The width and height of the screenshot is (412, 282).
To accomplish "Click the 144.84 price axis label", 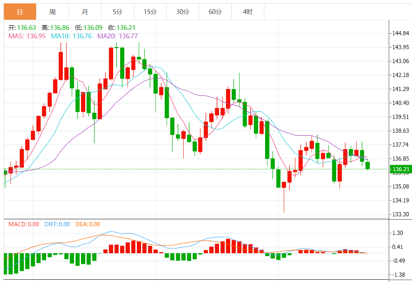I will pyautogui.click(x=401, y=33).
